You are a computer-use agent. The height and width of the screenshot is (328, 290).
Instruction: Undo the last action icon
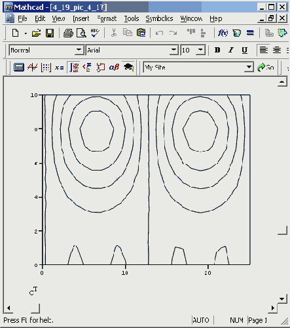159,33
